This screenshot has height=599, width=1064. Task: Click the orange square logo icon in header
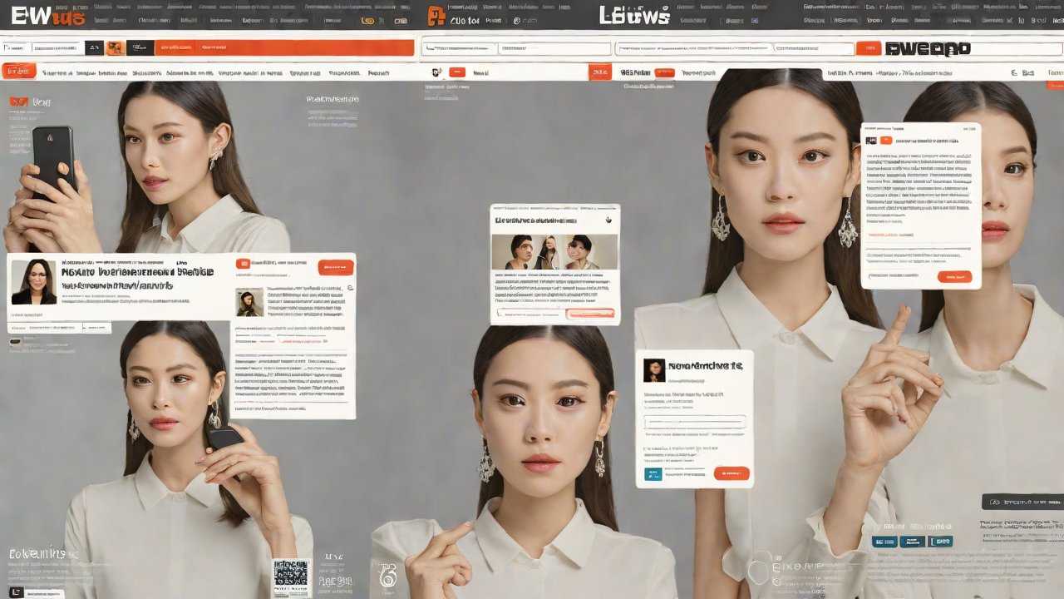click(436, 16)
